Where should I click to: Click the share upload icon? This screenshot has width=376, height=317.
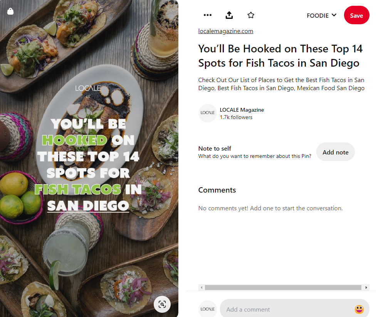(229, 15)
